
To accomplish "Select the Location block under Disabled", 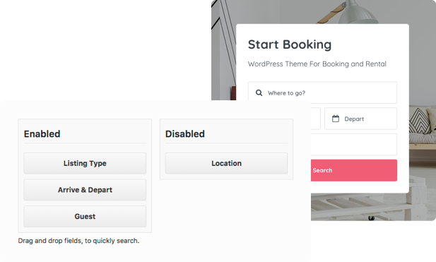I will pos(226,163).
